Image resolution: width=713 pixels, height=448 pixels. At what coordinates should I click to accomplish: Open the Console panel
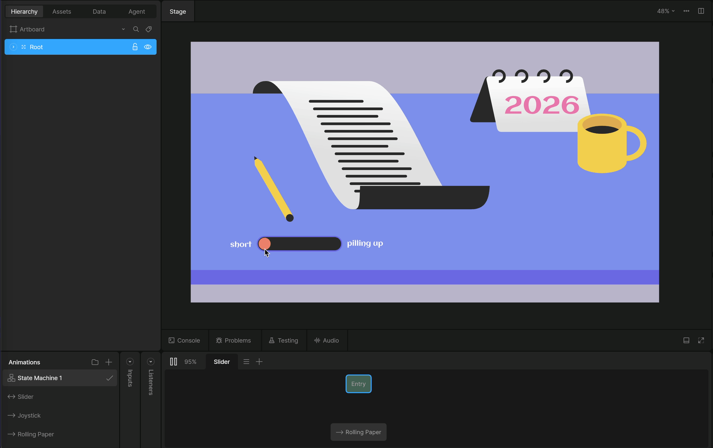pyautogui.click(x=185, y=340)
